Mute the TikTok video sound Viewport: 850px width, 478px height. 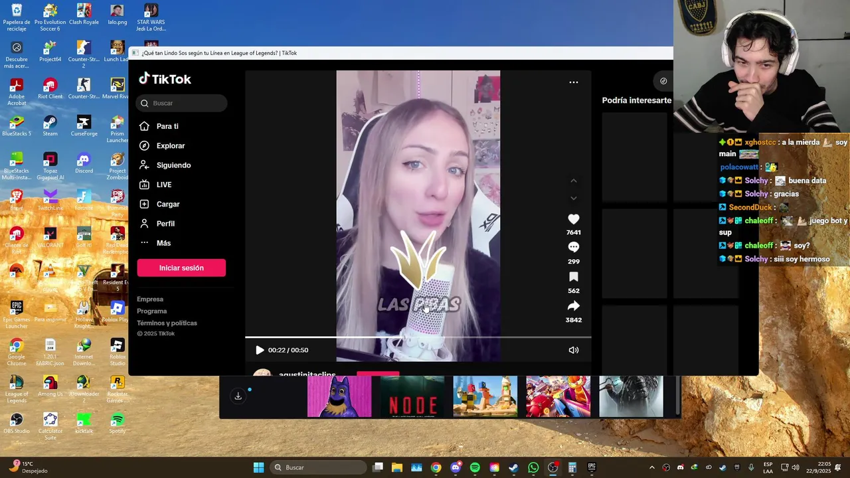(574, 350)
